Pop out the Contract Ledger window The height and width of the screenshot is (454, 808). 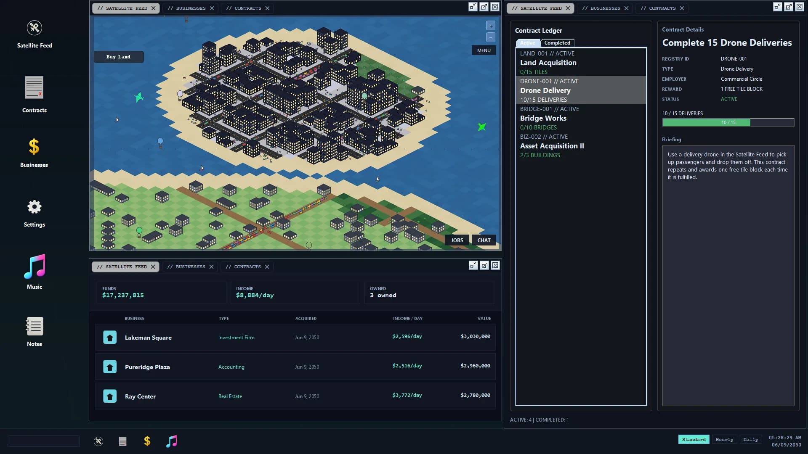pyautogui.click(x=789, y=7)
